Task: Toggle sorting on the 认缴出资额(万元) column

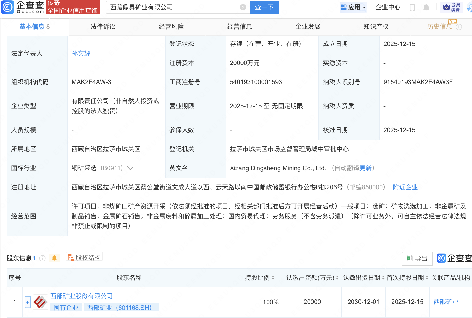Action: click(x=337, y=278)
